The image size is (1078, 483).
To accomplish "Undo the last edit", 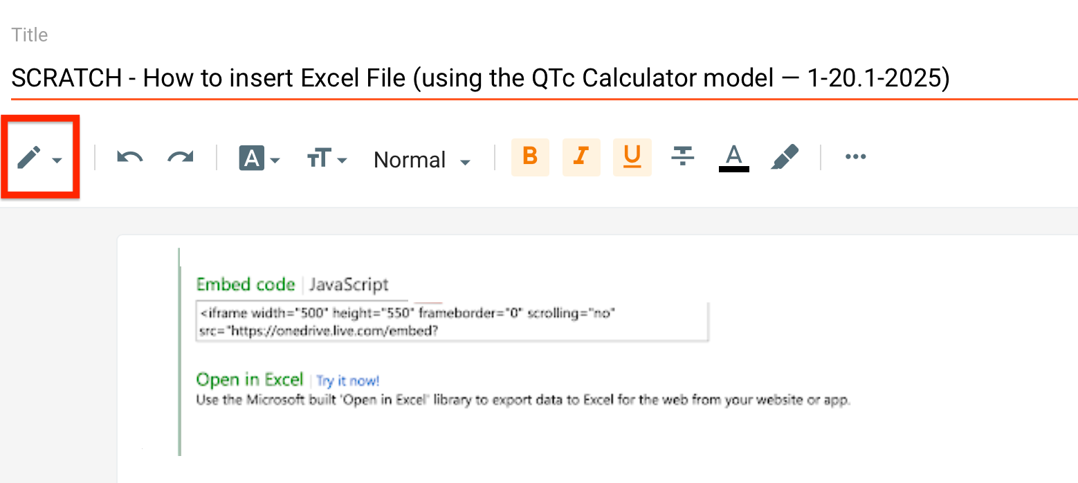I will click(x=129, y=158).
